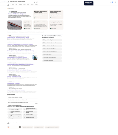The image size is (118, 135).
Task: Click magnifier icon of sidebar 'binghamton bmail sign in'
Action: click(x=43, y=40)
